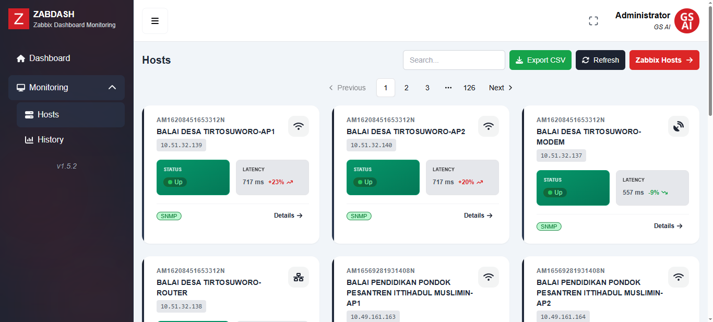Open the GS AI administrator avatar

click(686, 21)
